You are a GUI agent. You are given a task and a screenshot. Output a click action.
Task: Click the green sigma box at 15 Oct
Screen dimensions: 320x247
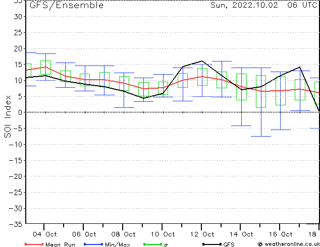(261, 92)
